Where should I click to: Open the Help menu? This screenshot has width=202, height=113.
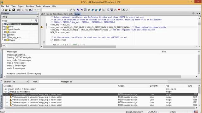(54, 6)
